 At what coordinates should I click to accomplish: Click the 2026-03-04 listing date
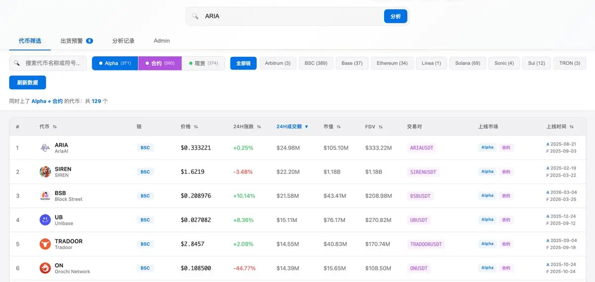click(x=563, y=192)
